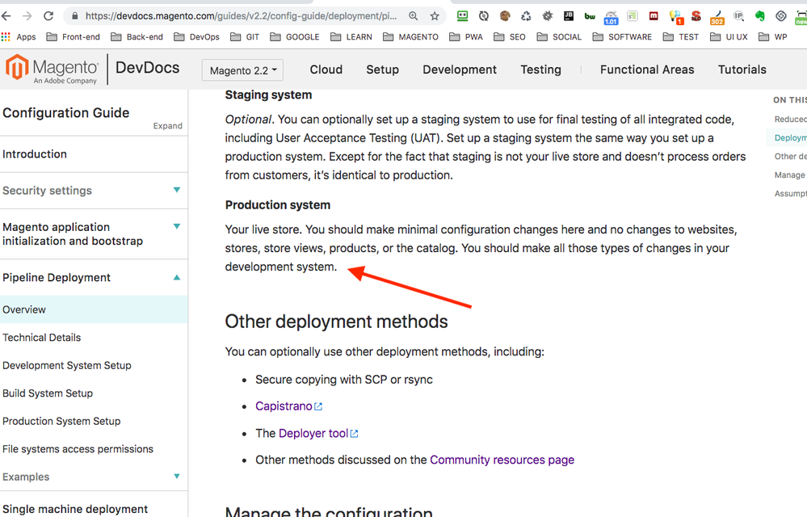
Task: Click the address bar URL field
Action: point(241,16)
